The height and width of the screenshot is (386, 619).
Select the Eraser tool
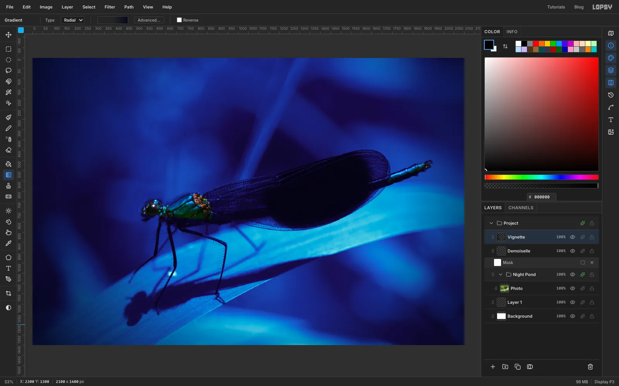pos(9,150)
